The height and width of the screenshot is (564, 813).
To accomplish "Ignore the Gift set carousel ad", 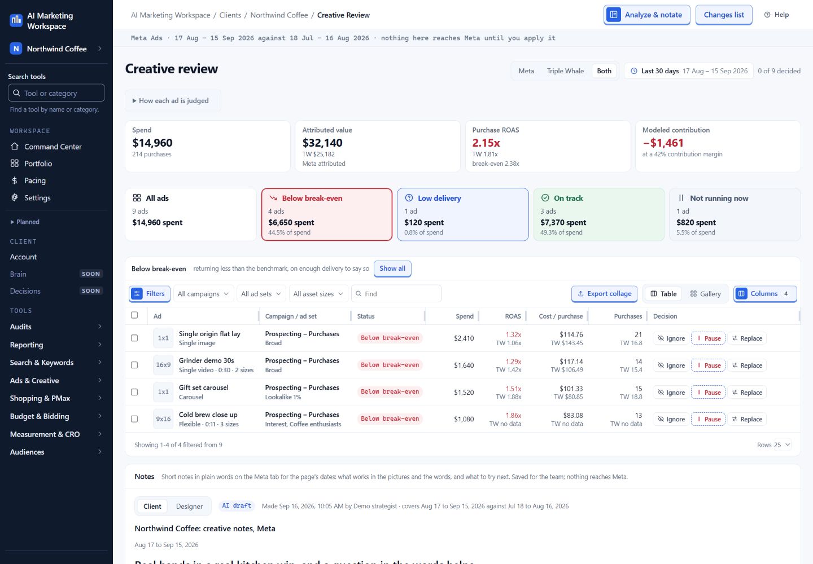I will pos(671,393).
